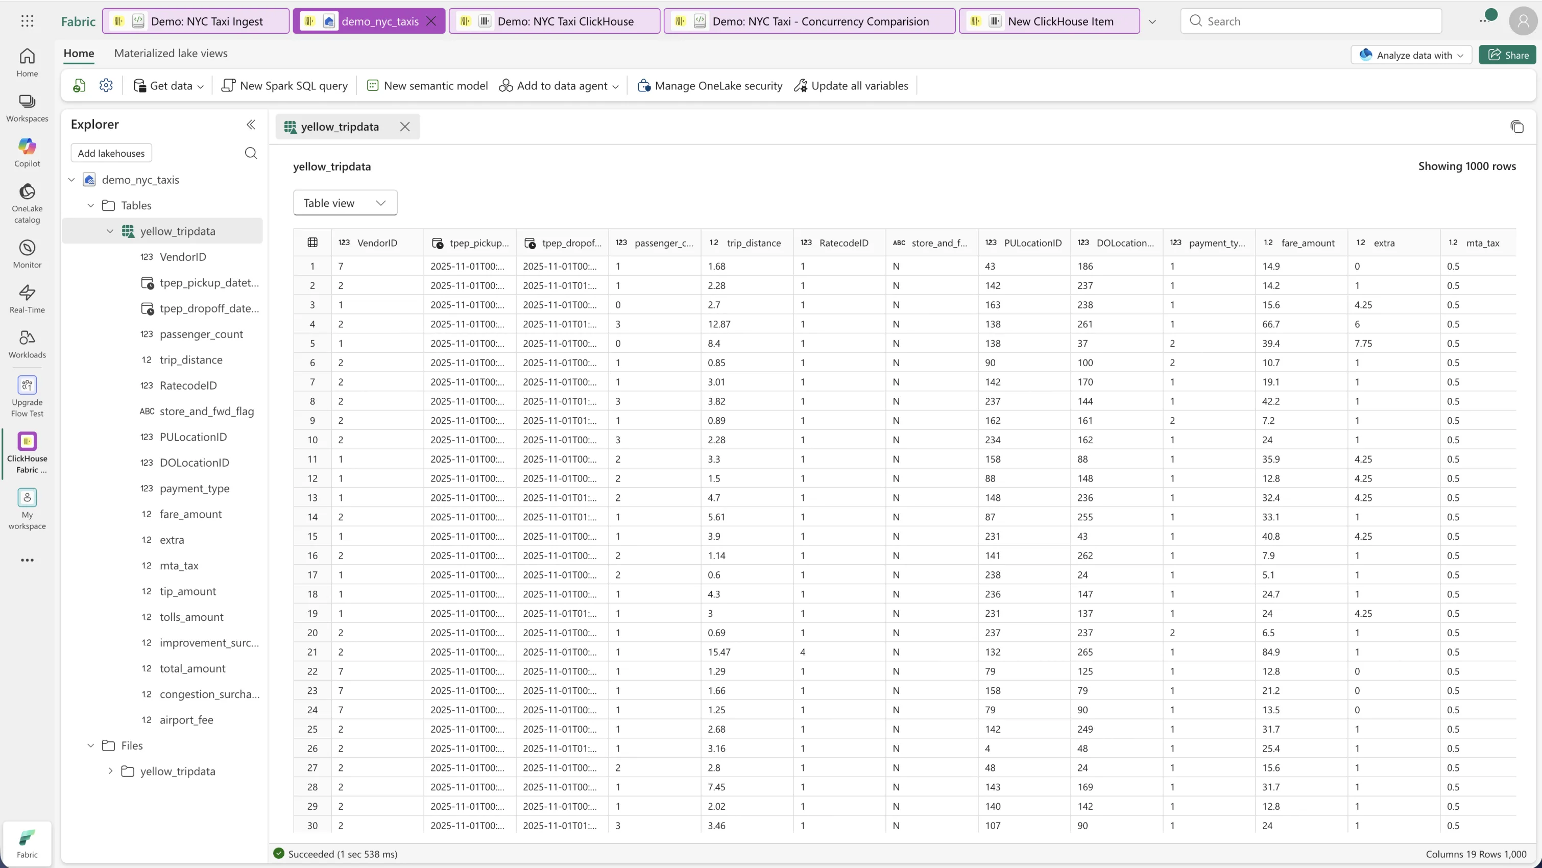Open Workspaces in the left sidebar
This screenshot has width=1542, height=868.
pos(27,108)
